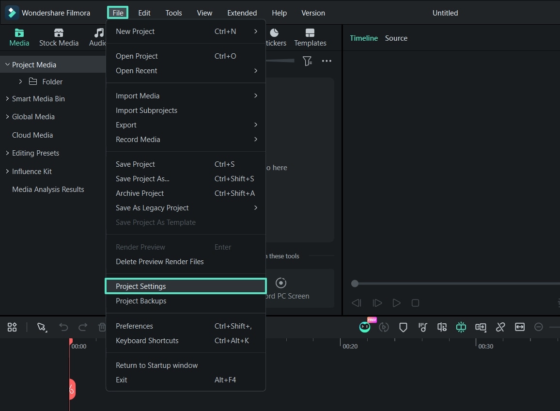This screenshot has height=411, width=560.
Task: Choose Import Subprojects
Action: pos(186,111)
